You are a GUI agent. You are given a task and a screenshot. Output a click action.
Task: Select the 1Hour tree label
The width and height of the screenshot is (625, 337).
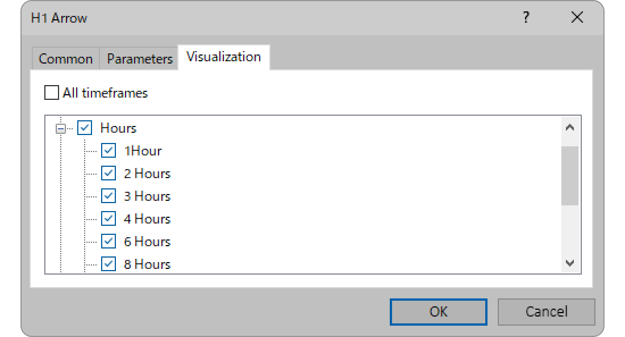(143, 151)
